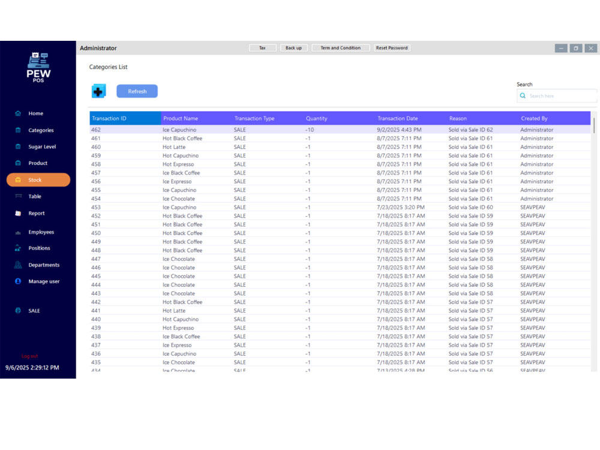Open the Categories menu item
Image resolution: width=600 pixels, height=450 pixels.
pyautogui.click(x=41, y=130)
